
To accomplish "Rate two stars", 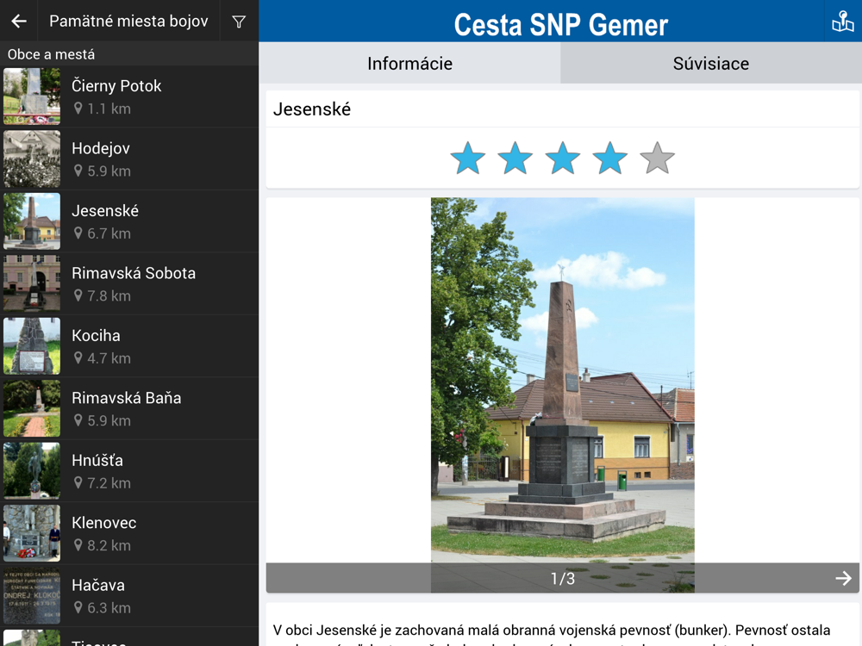I will click(515, 158).
